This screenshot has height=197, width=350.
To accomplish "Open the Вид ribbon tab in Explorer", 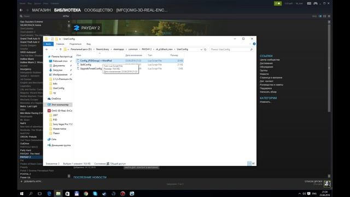I will point(89,44).
